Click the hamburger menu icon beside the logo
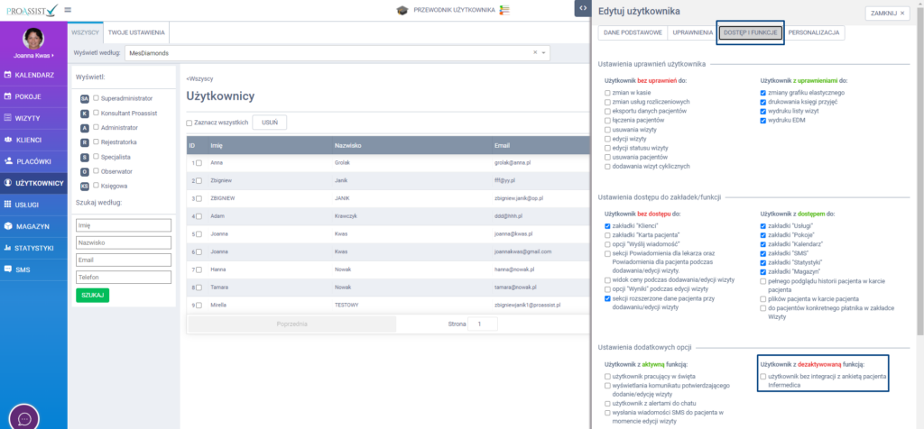This screenshot has height=429, width=924. pos(68,10)
